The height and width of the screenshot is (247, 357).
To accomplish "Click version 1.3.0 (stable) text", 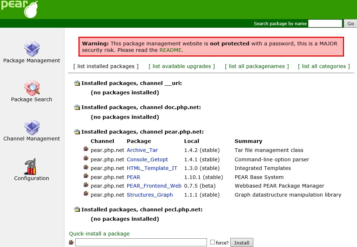I will pos(202,168).
